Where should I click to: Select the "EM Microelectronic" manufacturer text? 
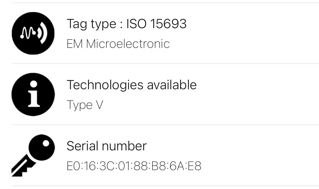tap(118, 44)
